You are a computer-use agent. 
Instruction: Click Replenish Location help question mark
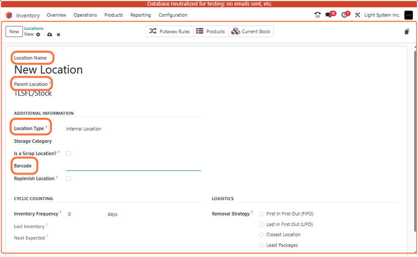coord(57,177)
